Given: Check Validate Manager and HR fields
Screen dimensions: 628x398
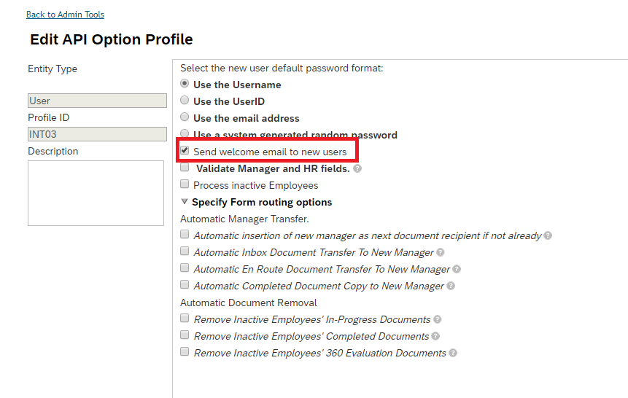Looking at the screenshot, I should (185, 168).
